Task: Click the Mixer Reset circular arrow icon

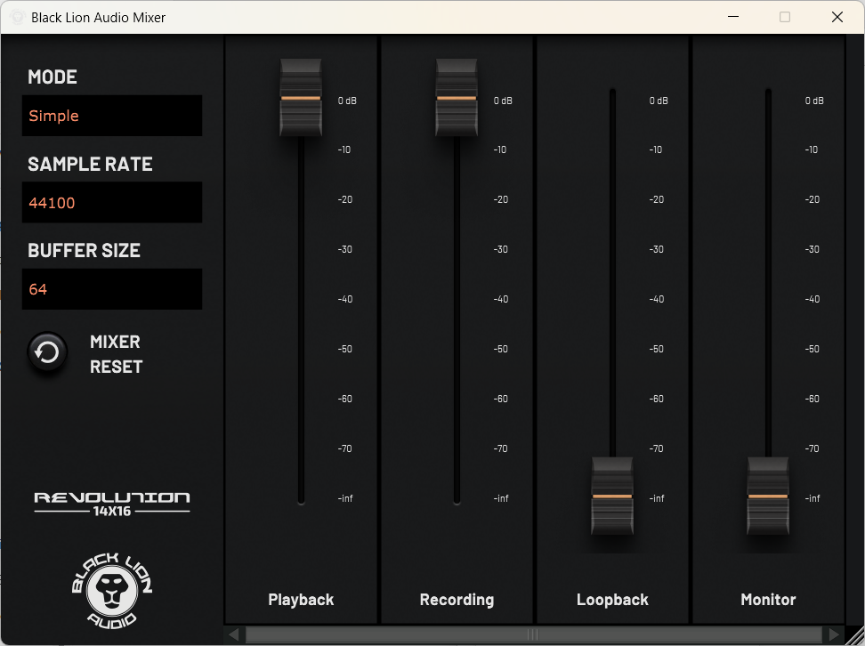Action: (47, 353)
